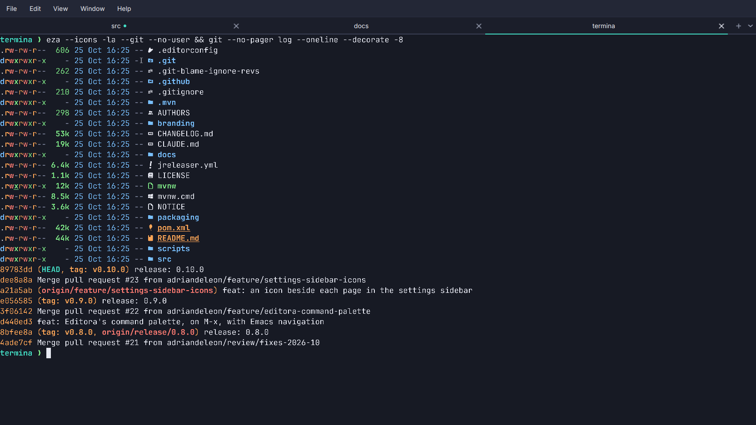Click the pom.xml icon
The width and height of the screenshot is (756, 425).
click(150, 228)
